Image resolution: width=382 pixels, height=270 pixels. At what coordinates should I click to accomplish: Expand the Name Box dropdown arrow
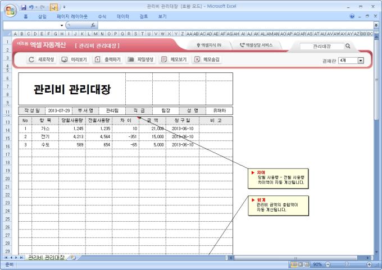[x=62, y=25]
